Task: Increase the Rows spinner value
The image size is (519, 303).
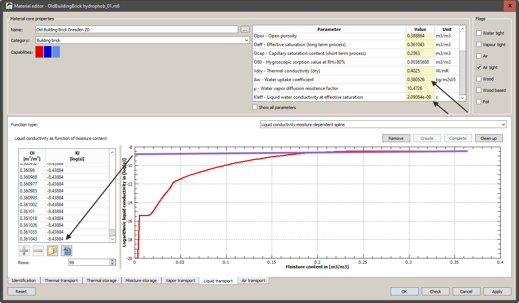Action: click(x=112, y=261)
